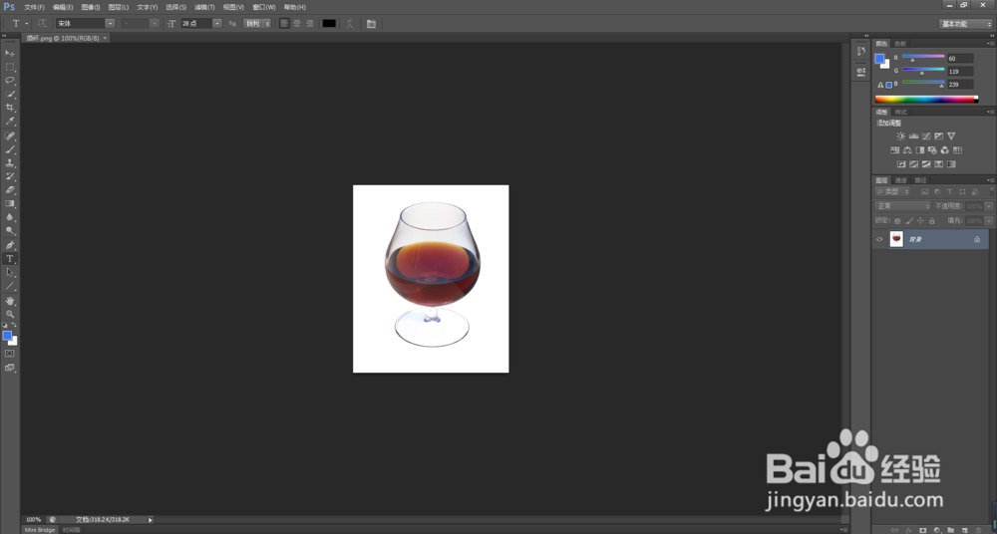Click the text color swatch in options bar
The height and width of the screenshot is (534, 997).
click(x=329, y=24)
